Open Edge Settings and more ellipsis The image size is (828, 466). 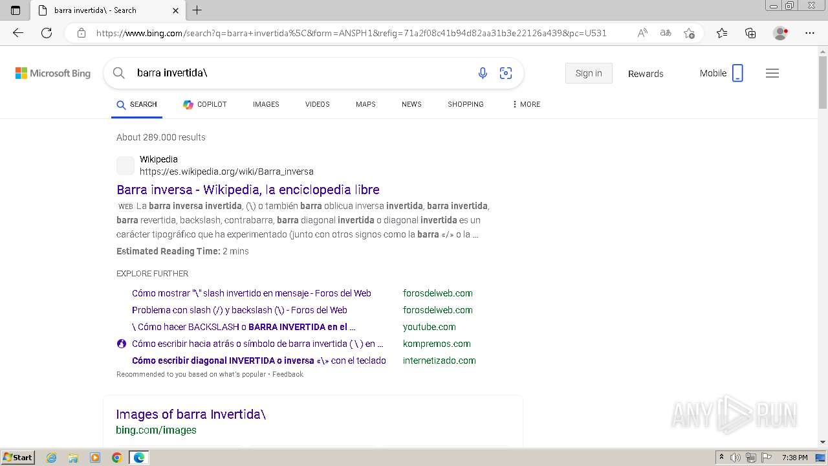(810, 33)
